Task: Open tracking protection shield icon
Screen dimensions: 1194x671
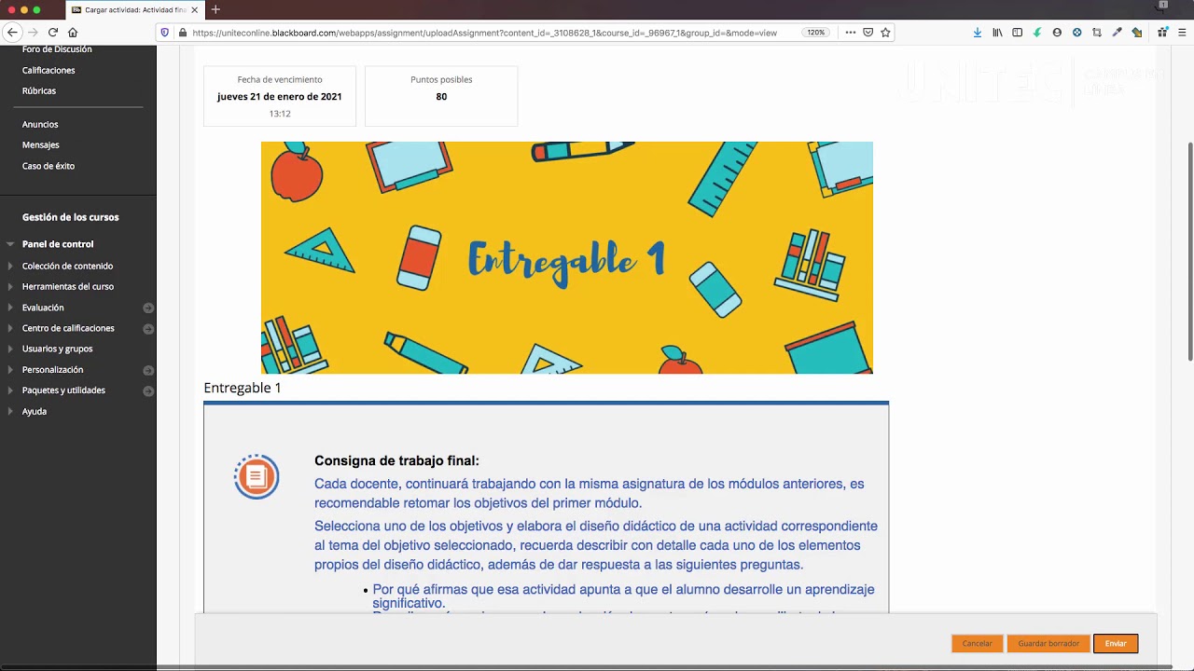Action: pos(165,32)
